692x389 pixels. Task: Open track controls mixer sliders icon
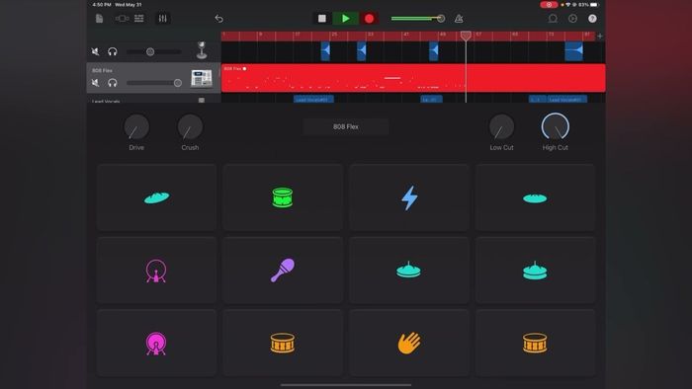tap(162, 19)
